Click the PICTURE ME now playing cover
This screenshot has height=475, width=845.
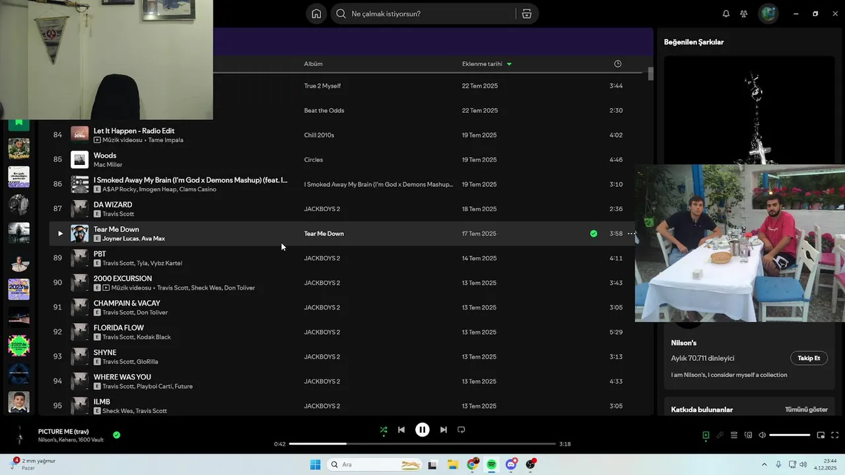pos(20,435)
